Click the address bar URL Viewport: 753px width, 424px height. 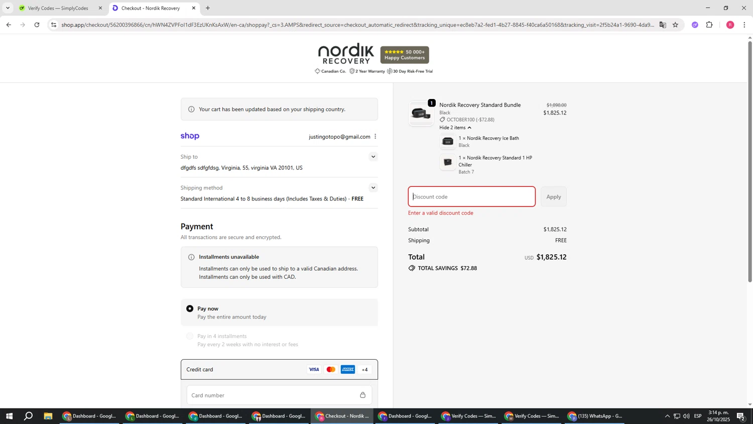pyautogui.click(x=357, y=25)
